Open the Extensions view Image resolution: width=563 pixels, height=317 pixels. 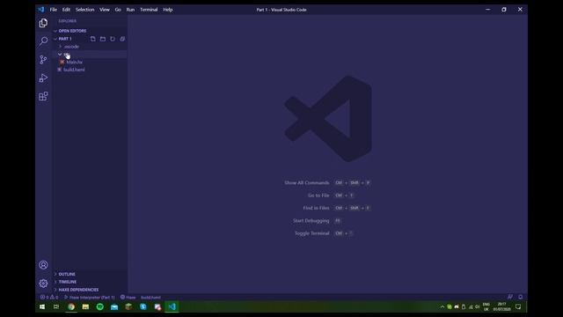[43, 96]
